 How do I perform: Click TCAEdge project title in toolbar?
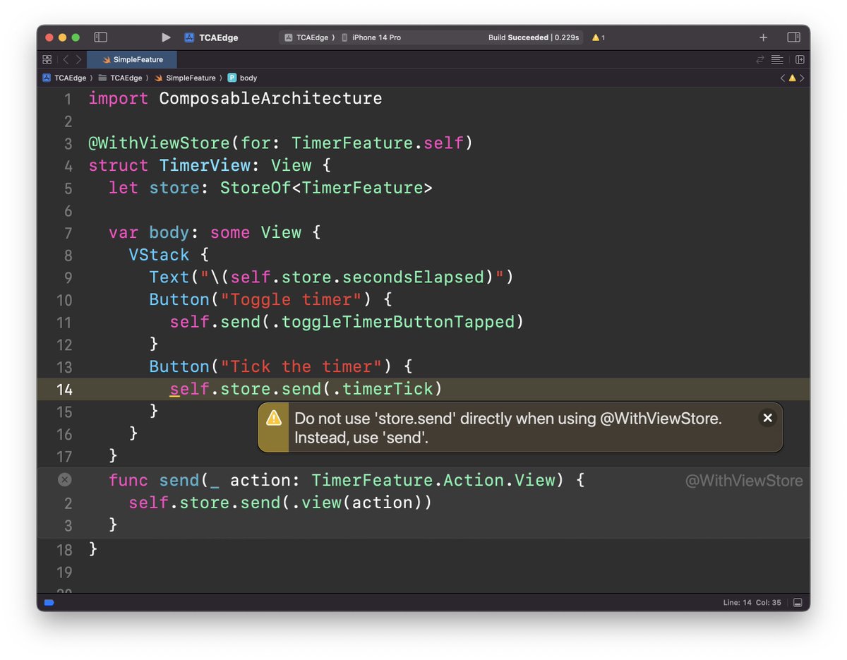tap(218, 37)
